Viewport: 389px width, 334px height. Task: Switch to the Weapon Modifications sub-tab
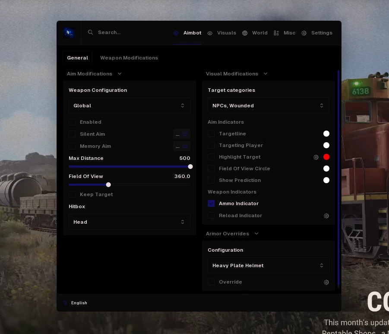[x=129, y=58]
